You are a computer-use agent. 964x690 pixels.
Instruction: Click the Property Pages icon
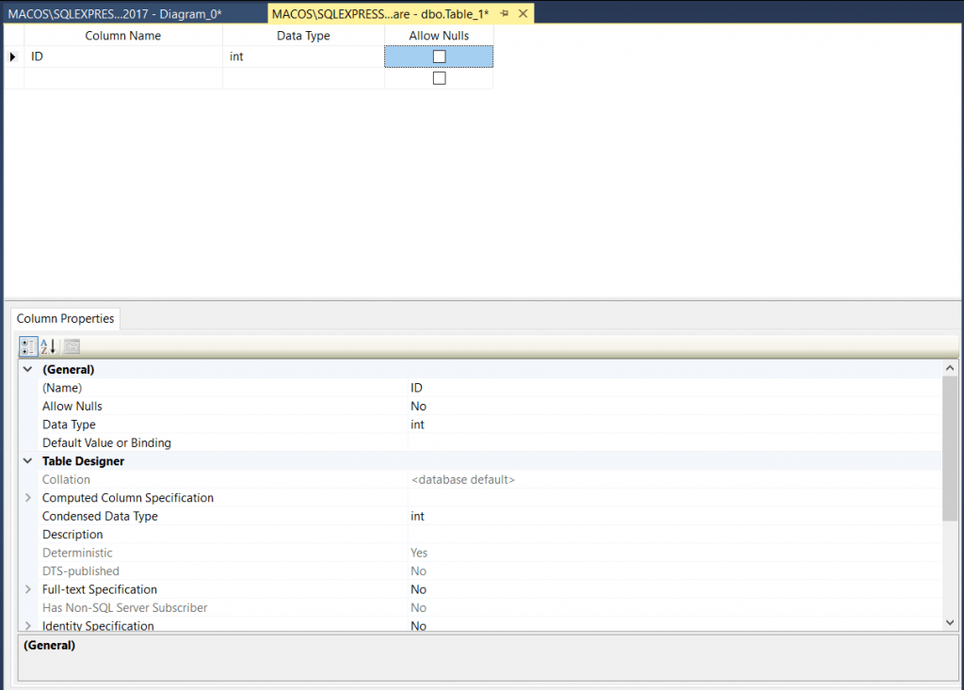[72, 345]
